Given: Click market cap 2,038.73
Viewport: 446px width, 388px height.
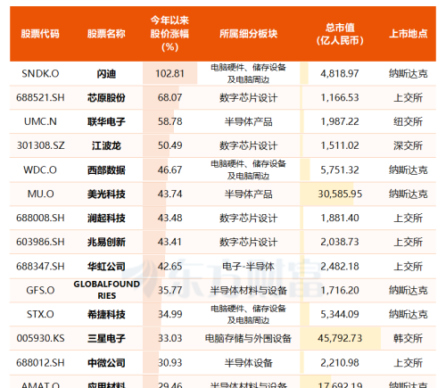Looking at the screenshot, I should [x=340, y=242].
